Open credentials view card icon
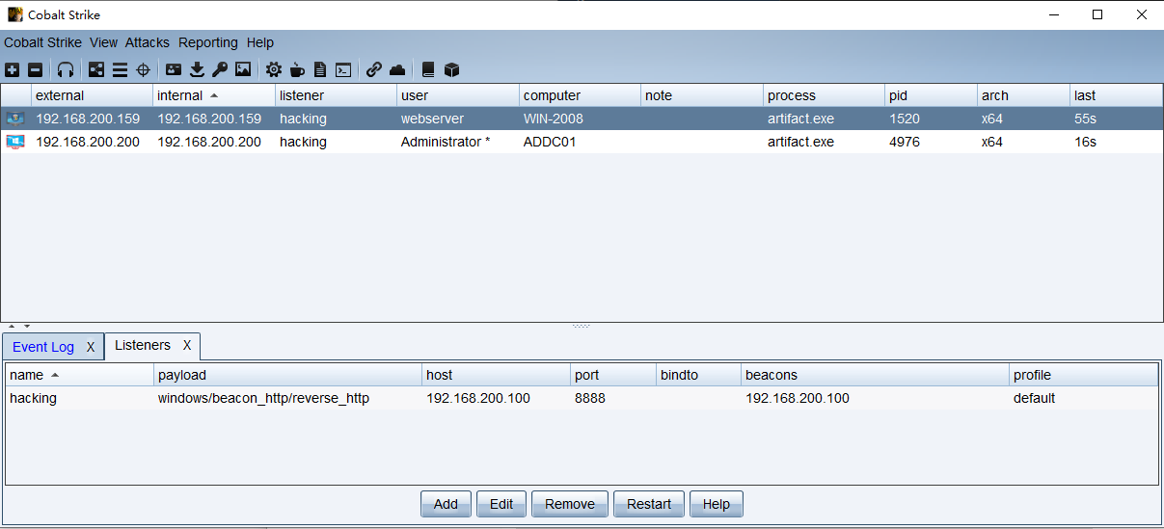The width and height of the screenshot is (1164, 529). (x=174, y=69)
